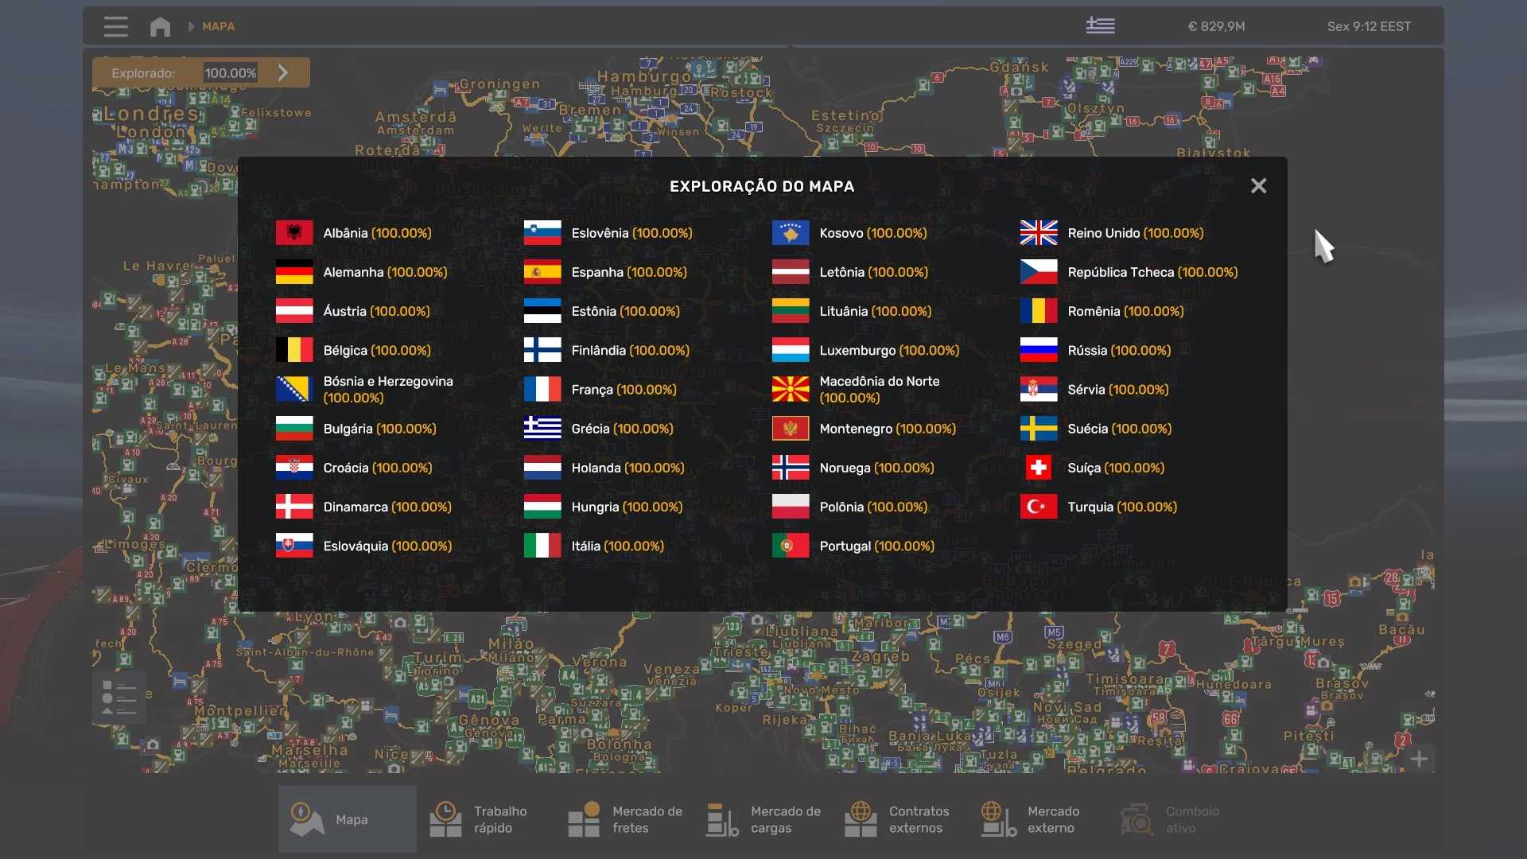This screenshot has width=1527, height=859.
Task: Open Mercado externo
Action: tap(1039, 819)
